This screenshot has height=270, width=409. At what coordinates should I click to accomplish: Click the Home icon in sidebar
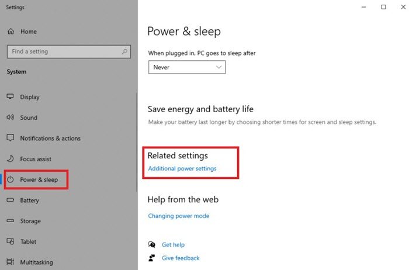coord(10,32)
